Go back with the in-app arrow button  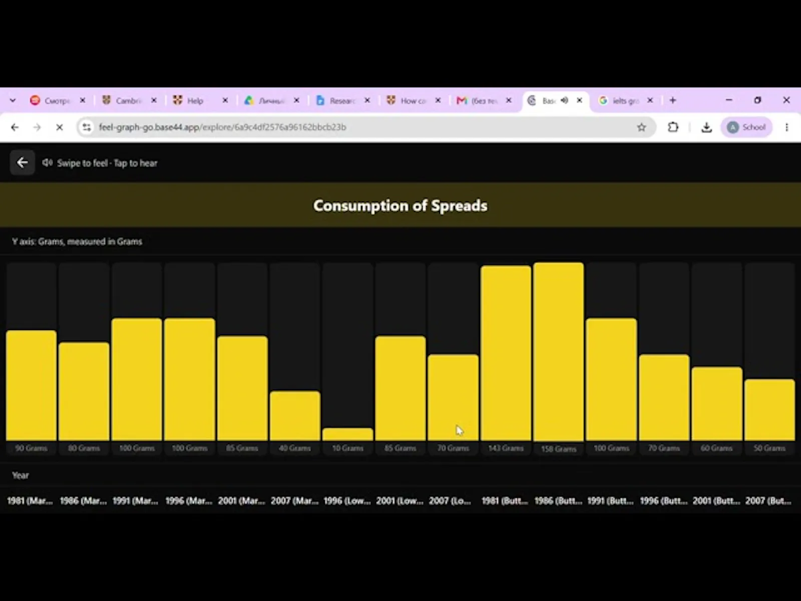click(x=22, y=162)
